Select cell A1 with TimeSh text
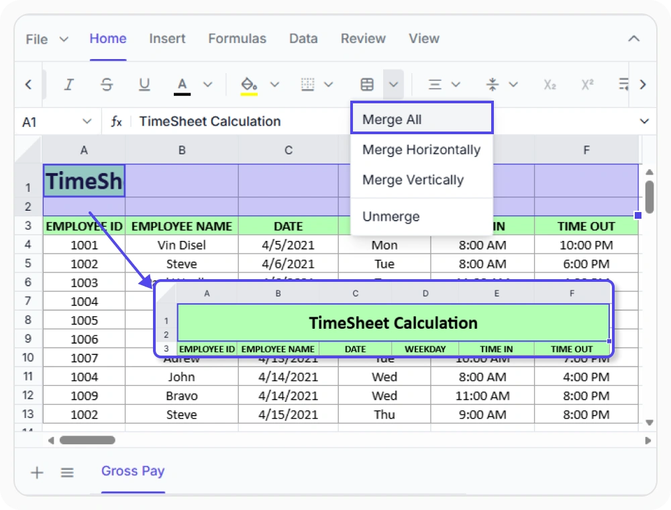671x510 pixels. coord(85,181)
